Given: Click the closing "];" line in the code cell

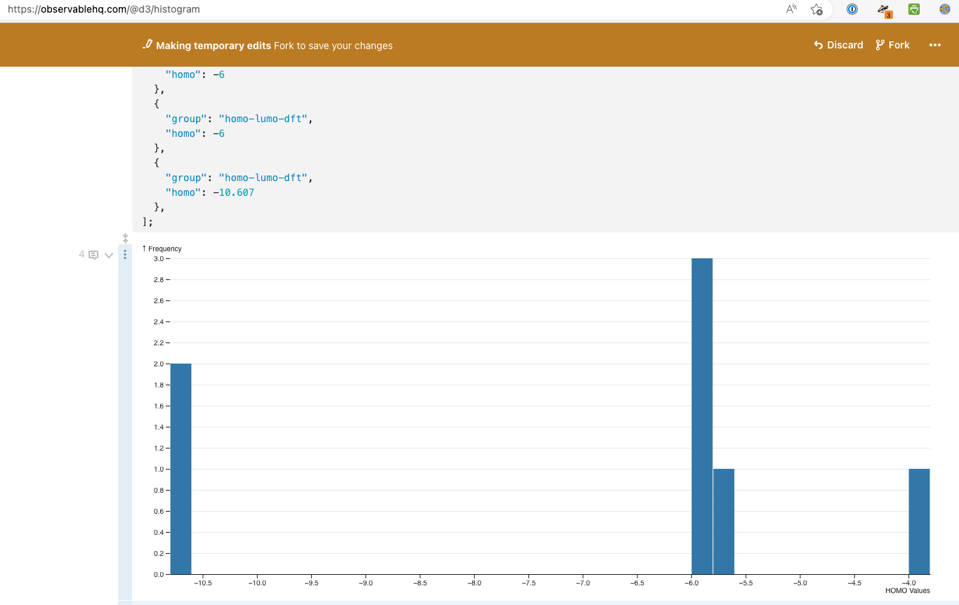Looking at the screenshot, I should 147,222.
